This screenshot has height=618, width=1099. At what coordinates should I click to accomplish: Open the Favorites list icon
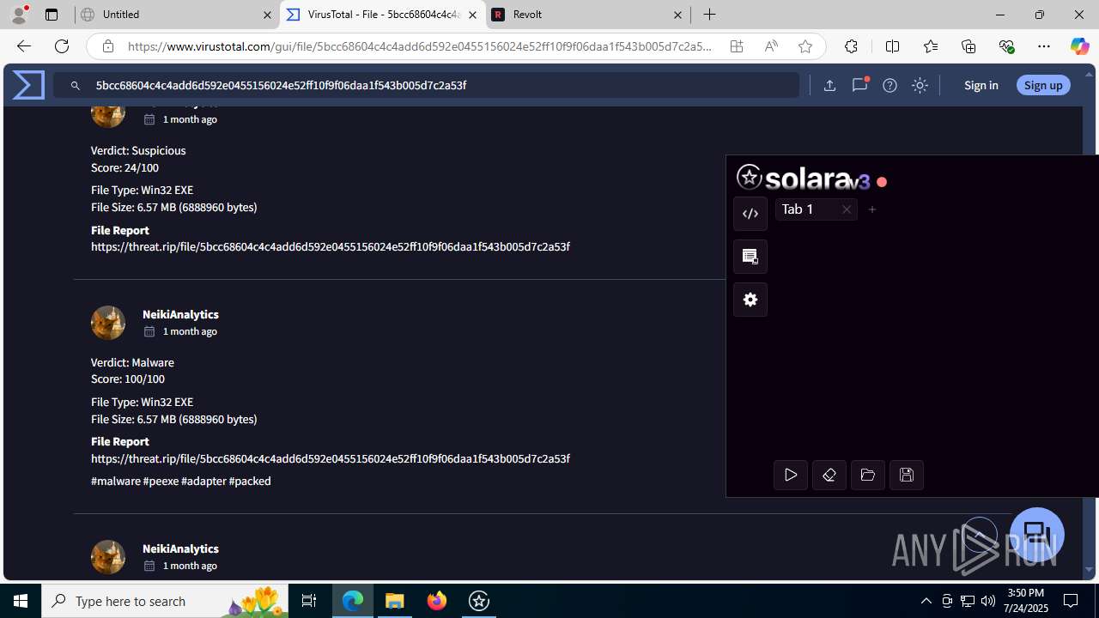(931, 46)
